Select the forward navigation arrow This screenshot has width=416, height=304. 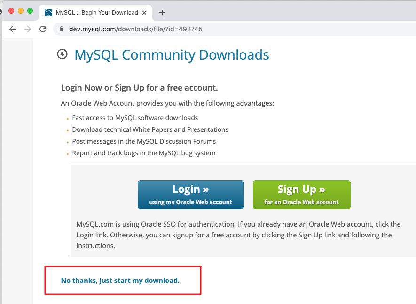pos(27,29)
